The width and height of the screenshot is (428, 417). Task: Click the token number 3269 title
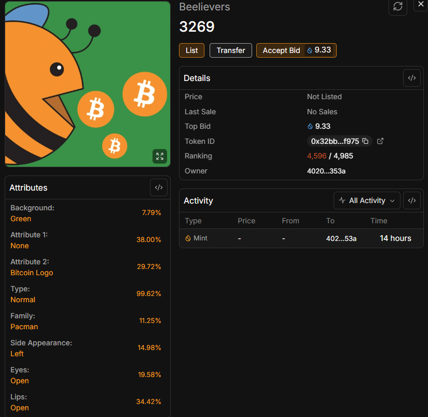pos(197,27)
